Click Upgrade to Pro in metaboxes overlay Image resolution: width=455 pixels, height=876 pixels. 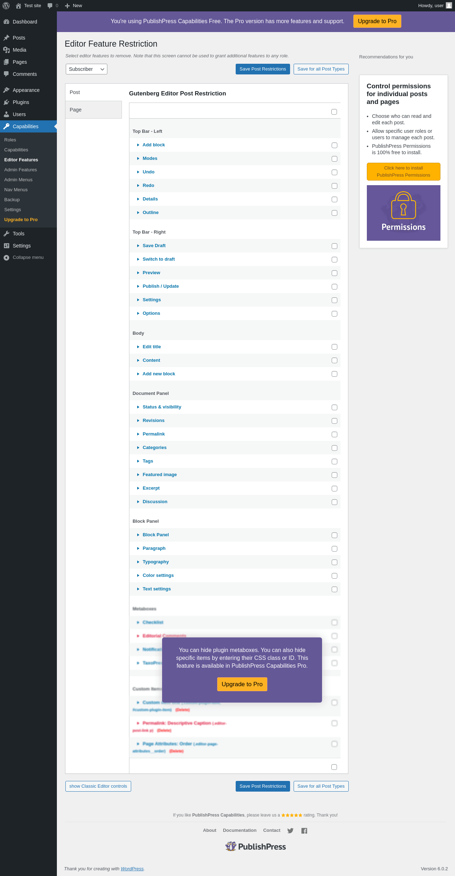point(242,684)
